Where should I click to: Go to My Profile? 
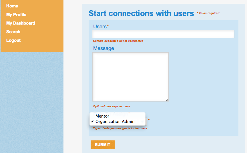[x=16, y=15]
